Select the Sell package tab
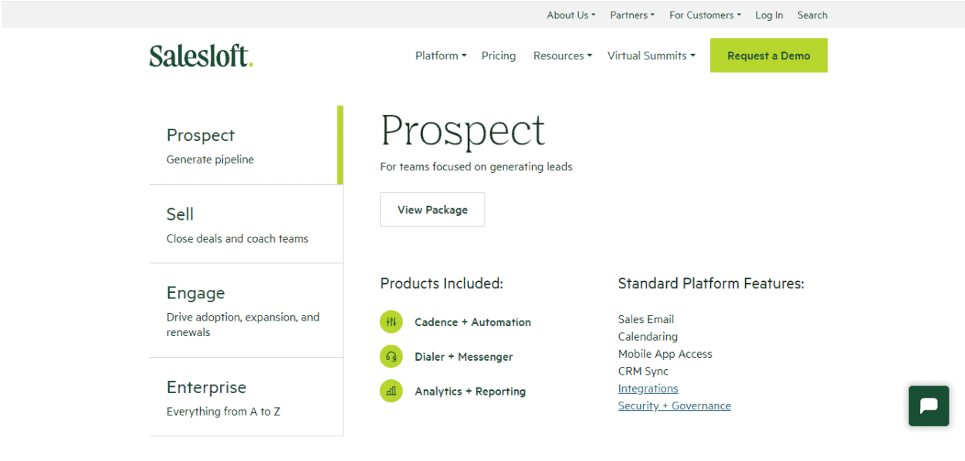Image resolution: width=965 pixels, height=461 pixels. (245, 224)
